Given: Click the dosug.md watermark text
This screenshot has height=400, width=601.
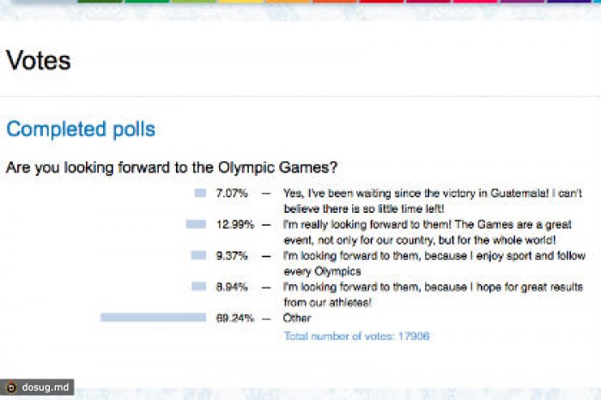Looking at the screenshot, I should (46, 387).
